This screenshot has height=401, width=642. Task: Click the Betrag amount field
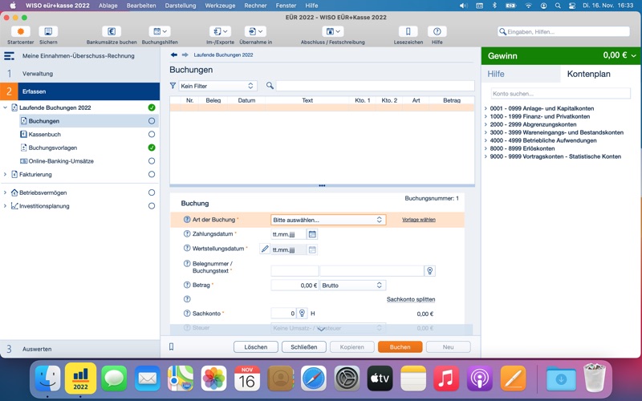[295, 286]
